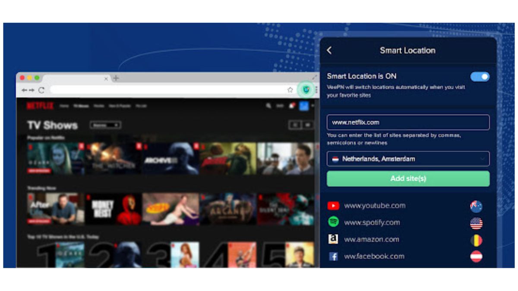Image resolution: width=518 pixels, height=291 pixels.
Task: Open the Home tab on Netflix
Action: [64, 106]
